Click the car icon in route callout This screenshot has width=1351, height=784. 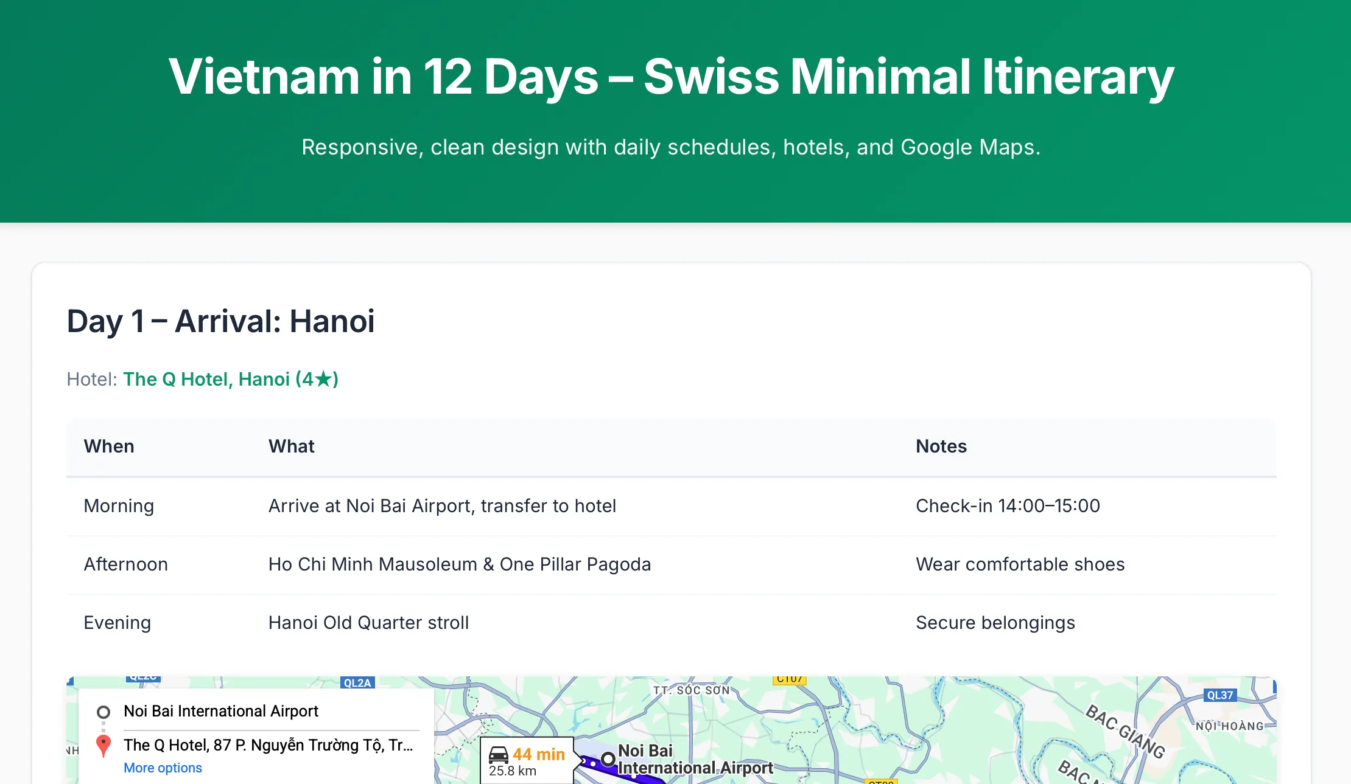click(x=499, y=755)
